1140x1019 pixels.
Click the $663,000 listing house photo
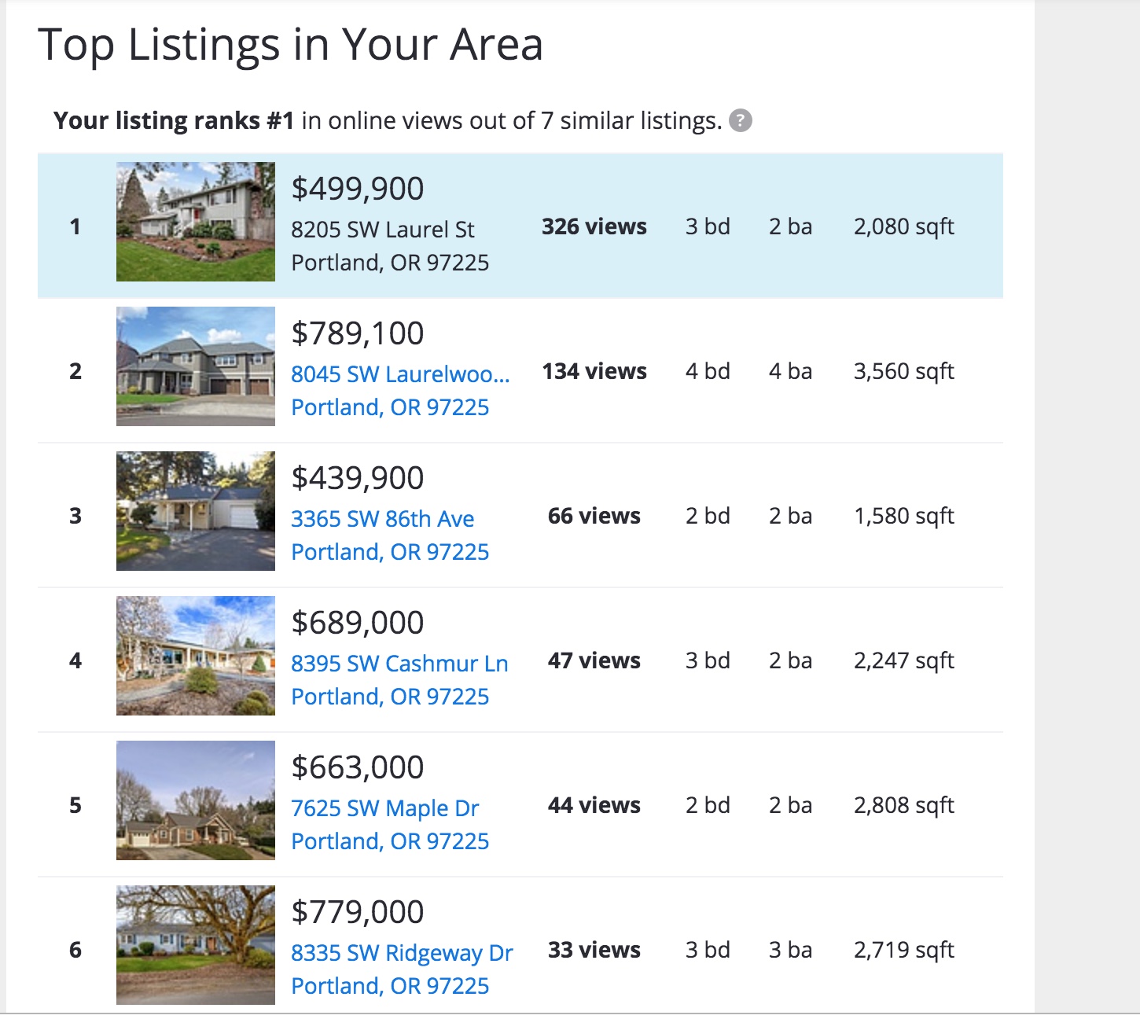point(196,800)
